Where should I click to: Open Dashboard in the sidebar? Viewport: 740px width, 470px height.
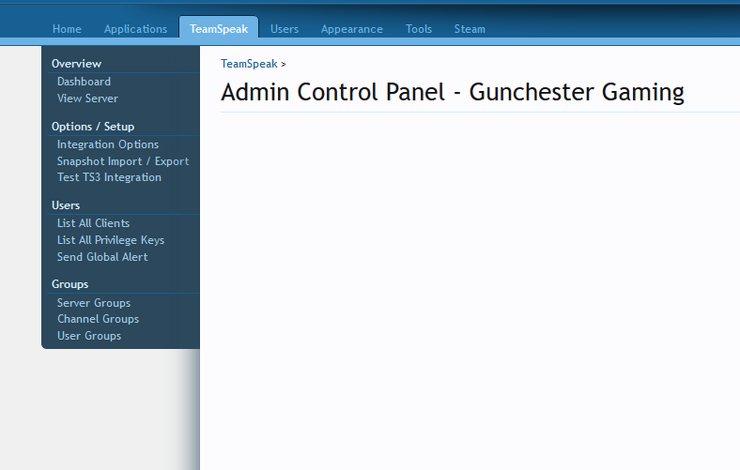point(84,82)
